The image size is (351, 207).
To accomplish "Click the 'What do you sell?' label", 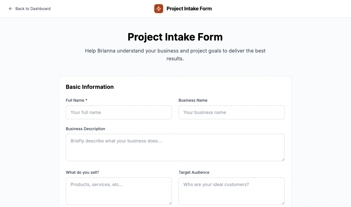I will [x=82, y=172].
